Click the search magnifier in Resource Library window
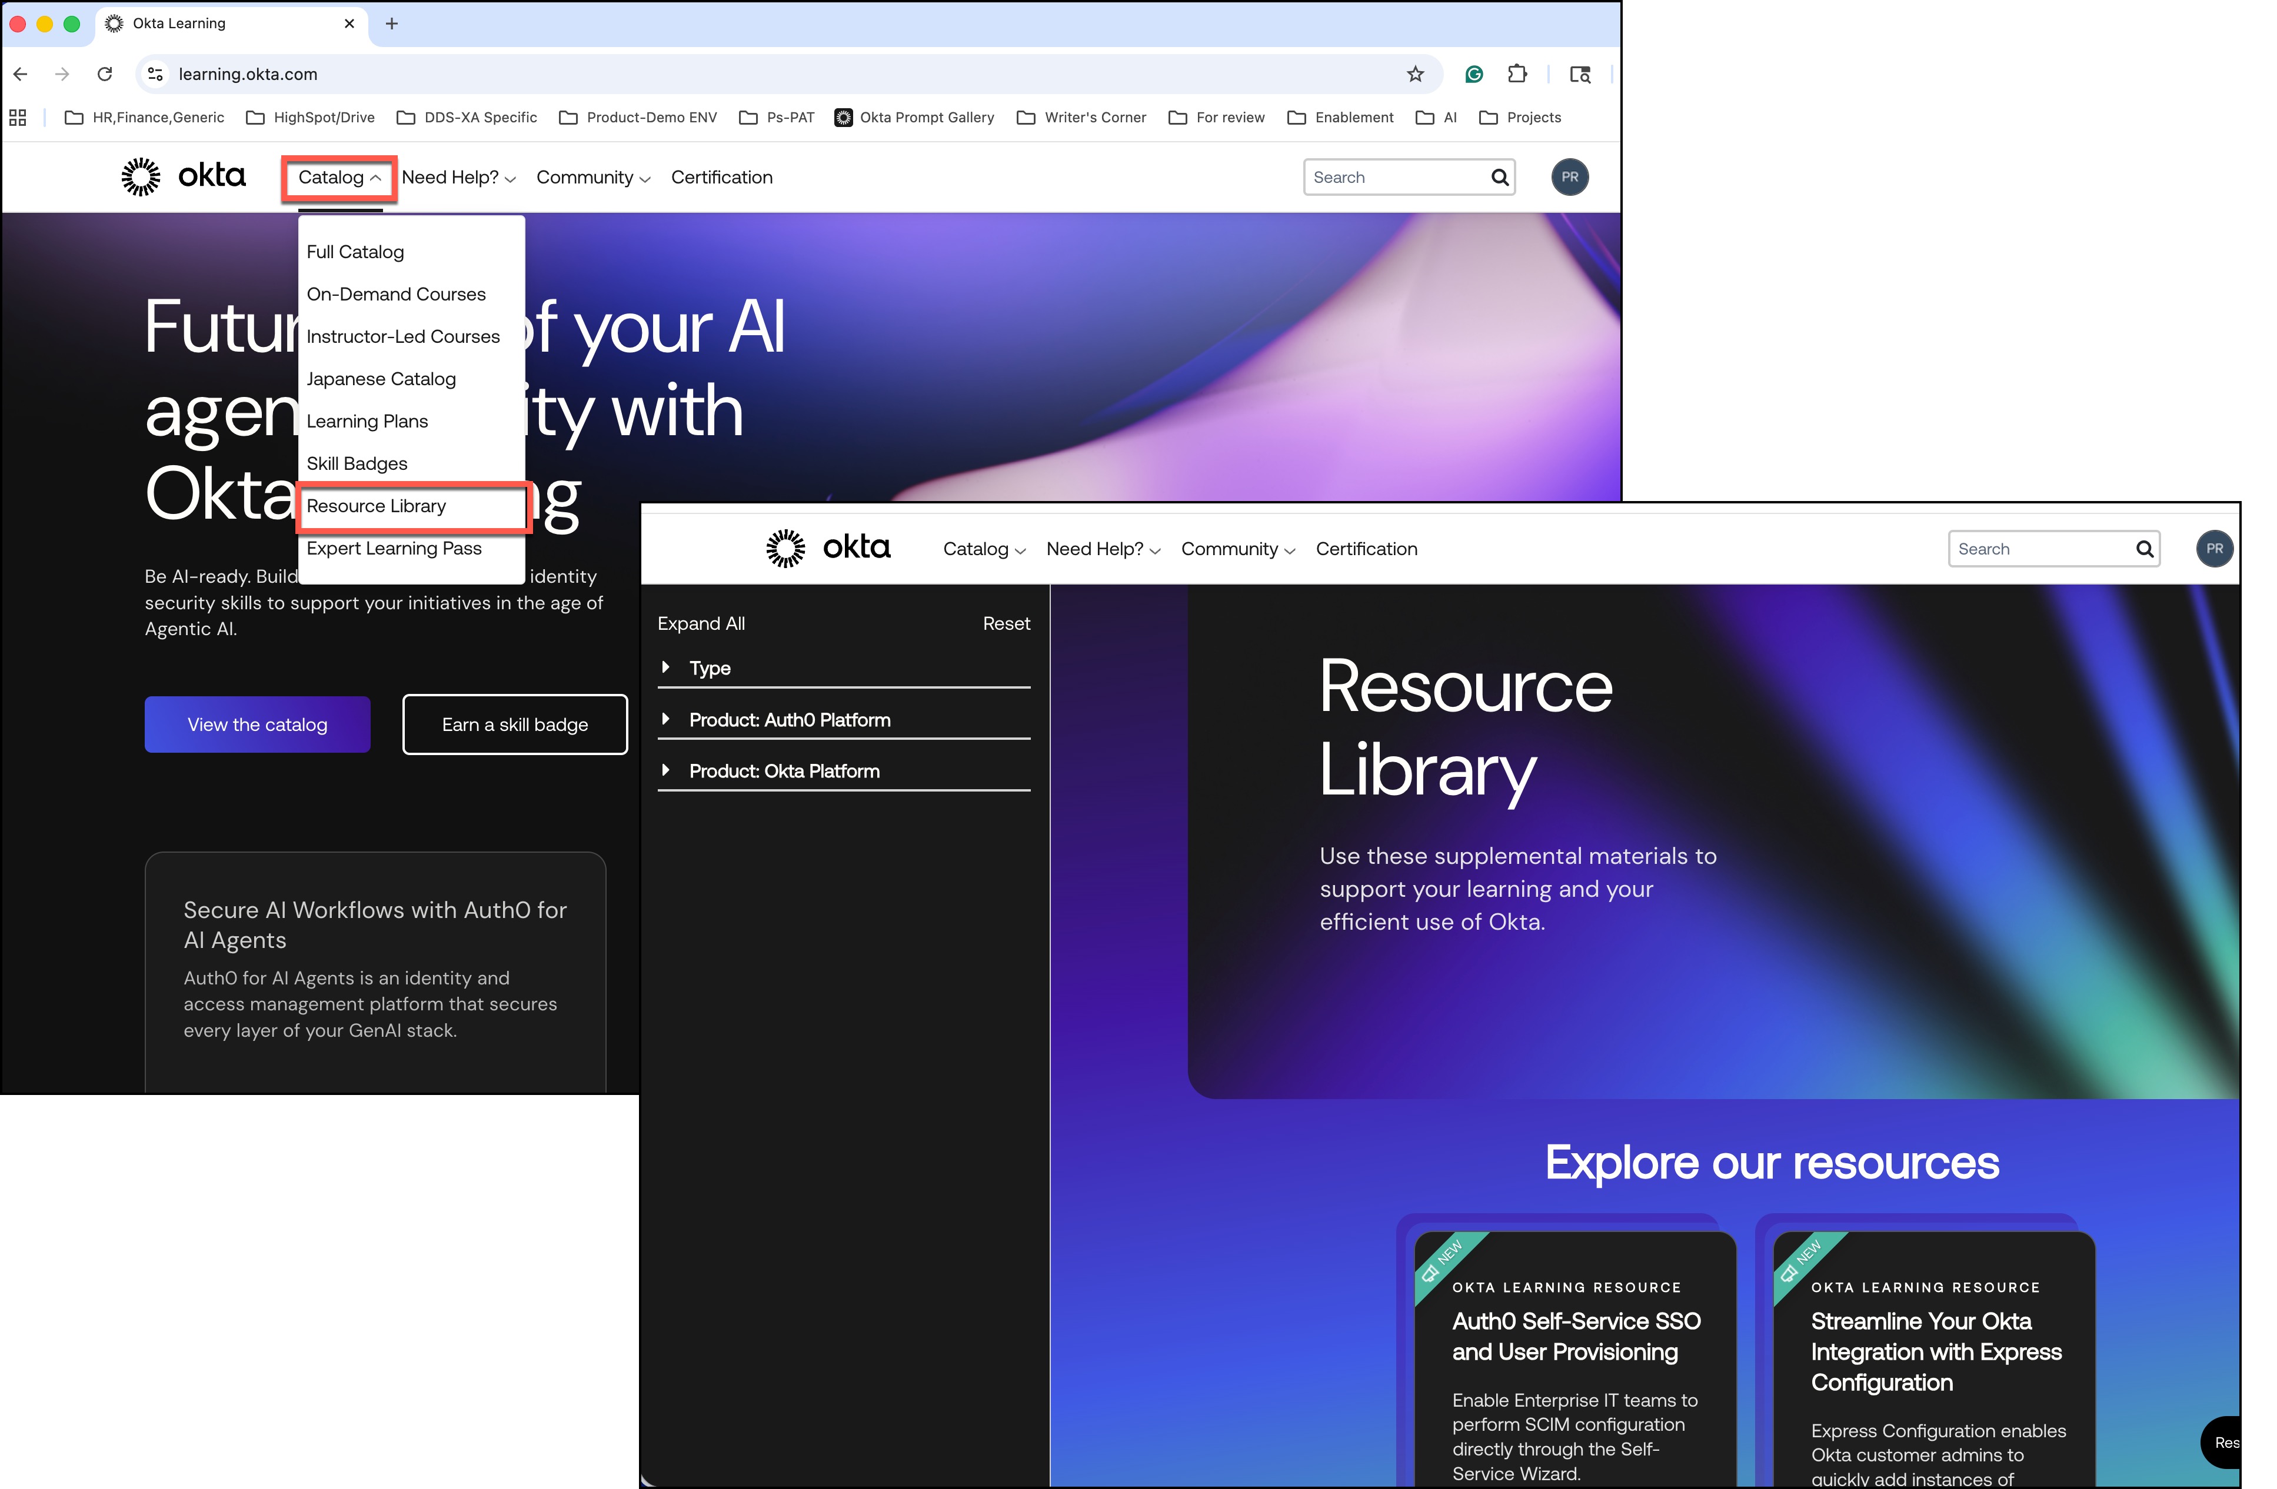 2144,549
